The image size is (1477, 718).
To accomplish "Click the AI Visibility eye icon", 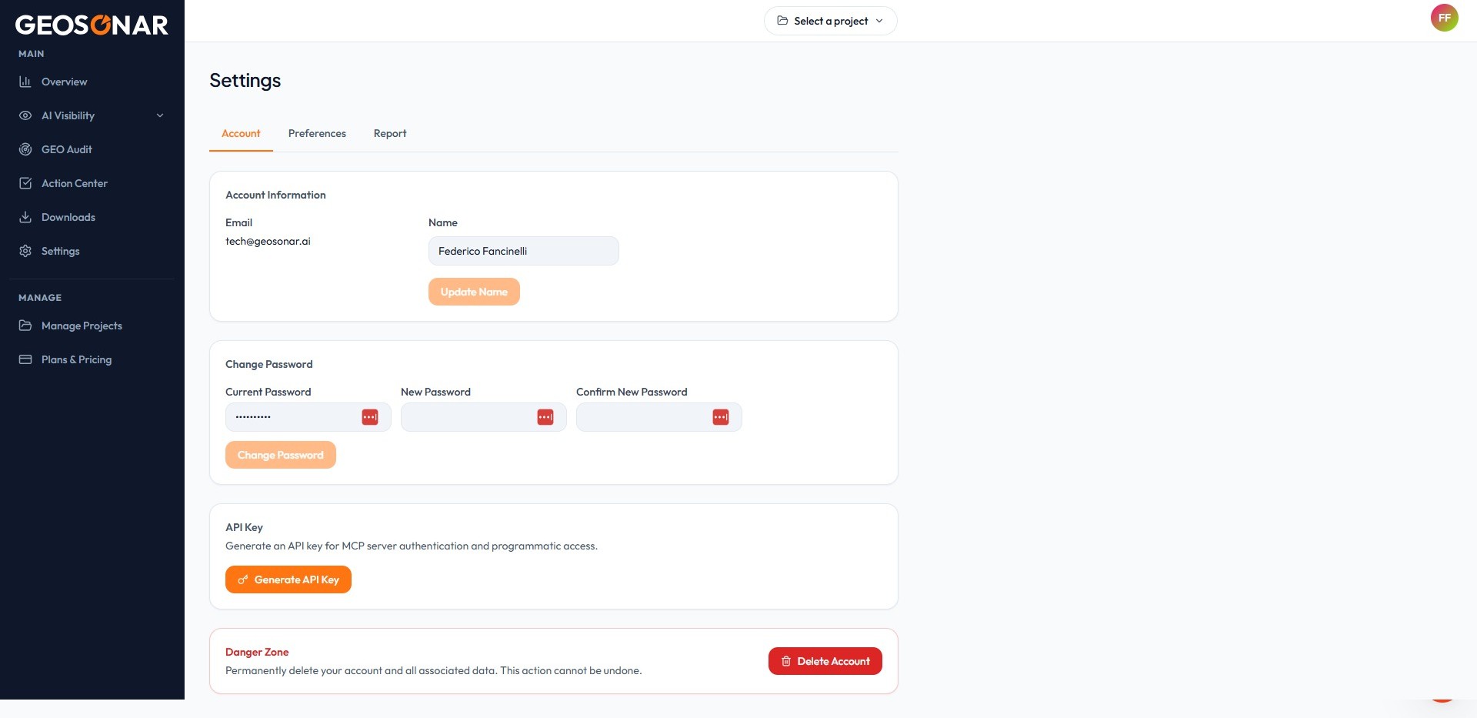I will click(25, 115).
